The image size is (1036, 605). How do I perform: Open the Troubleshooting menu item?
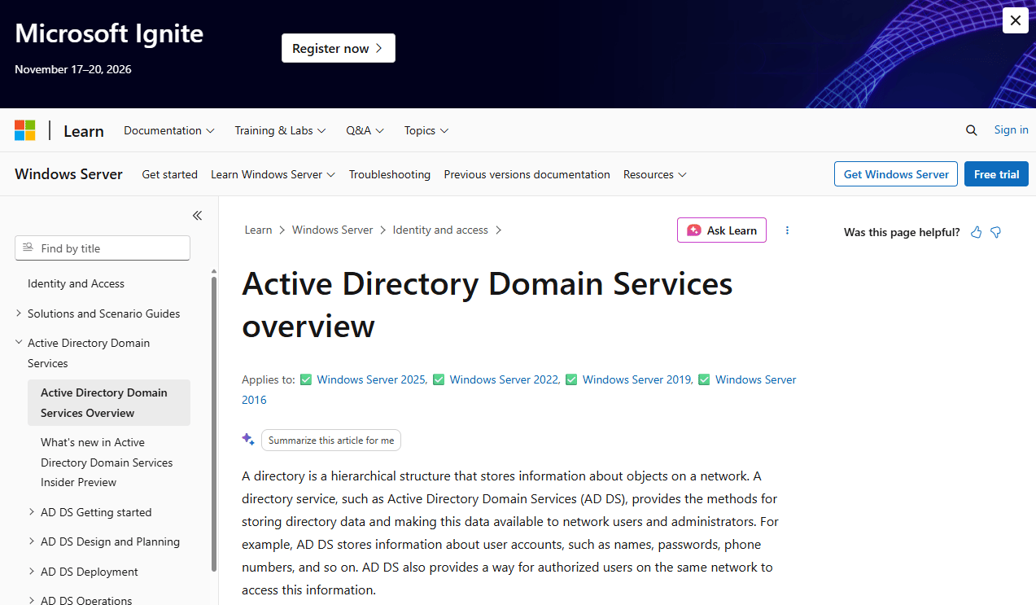coord(390,174)
